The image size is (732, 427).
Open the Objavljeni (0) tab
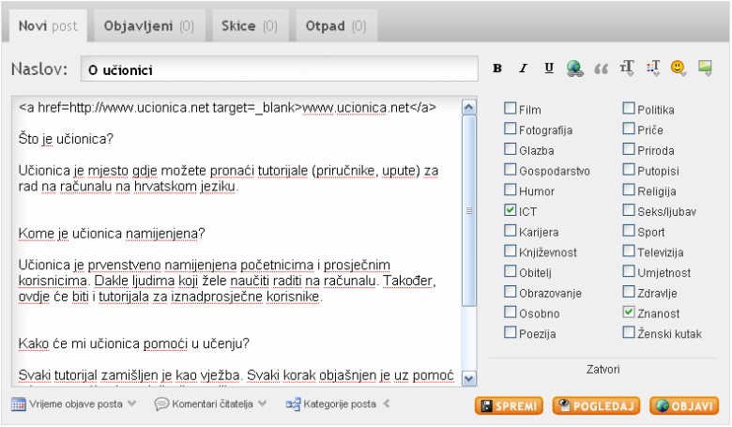pos(149,26)
